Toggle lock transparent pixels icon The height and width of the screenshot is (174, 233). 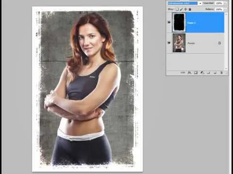[x=177, y=9]
